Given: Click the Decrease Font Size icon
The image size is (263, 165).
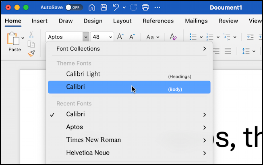Looking at the screenshot, I should [x=132, y=37].
